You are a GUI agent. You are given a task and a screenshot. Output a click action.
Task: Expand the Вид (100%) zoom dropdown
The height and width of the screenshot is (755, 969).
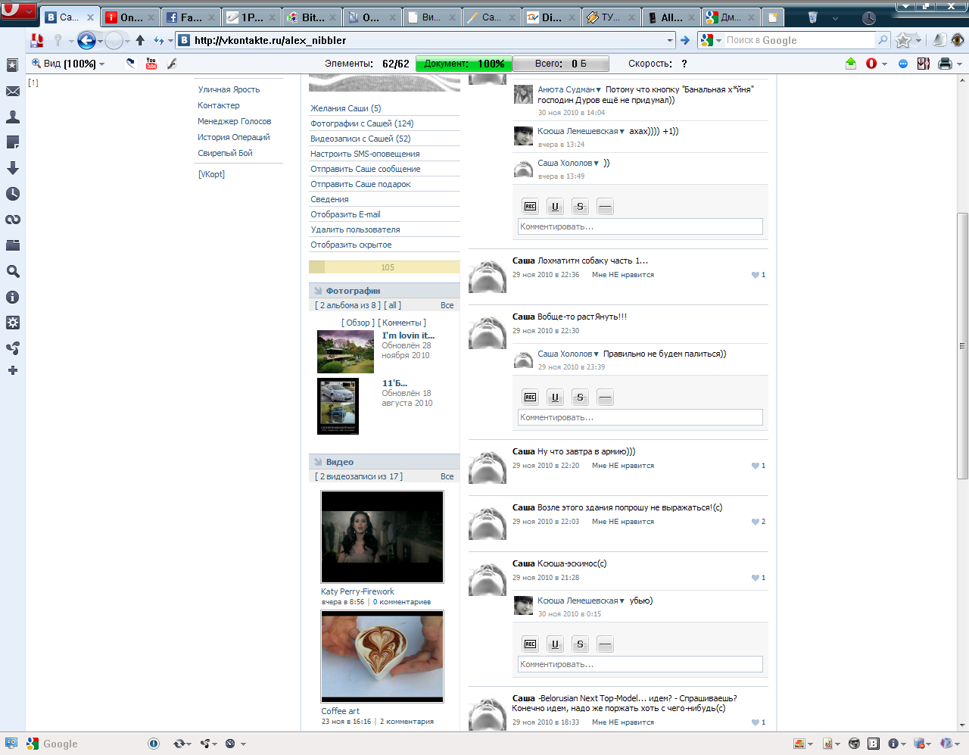click(102, 64)
